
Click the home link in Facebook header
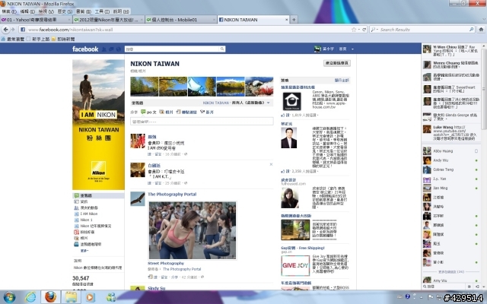[x=342, y=49]
